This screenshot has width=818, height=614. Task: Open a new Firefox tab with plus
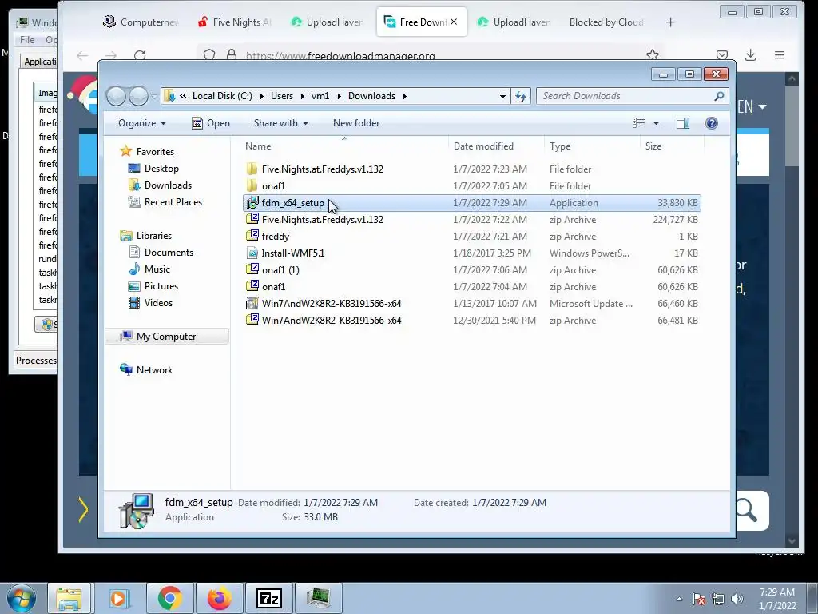pyautogui.click(x=670, y=22)
